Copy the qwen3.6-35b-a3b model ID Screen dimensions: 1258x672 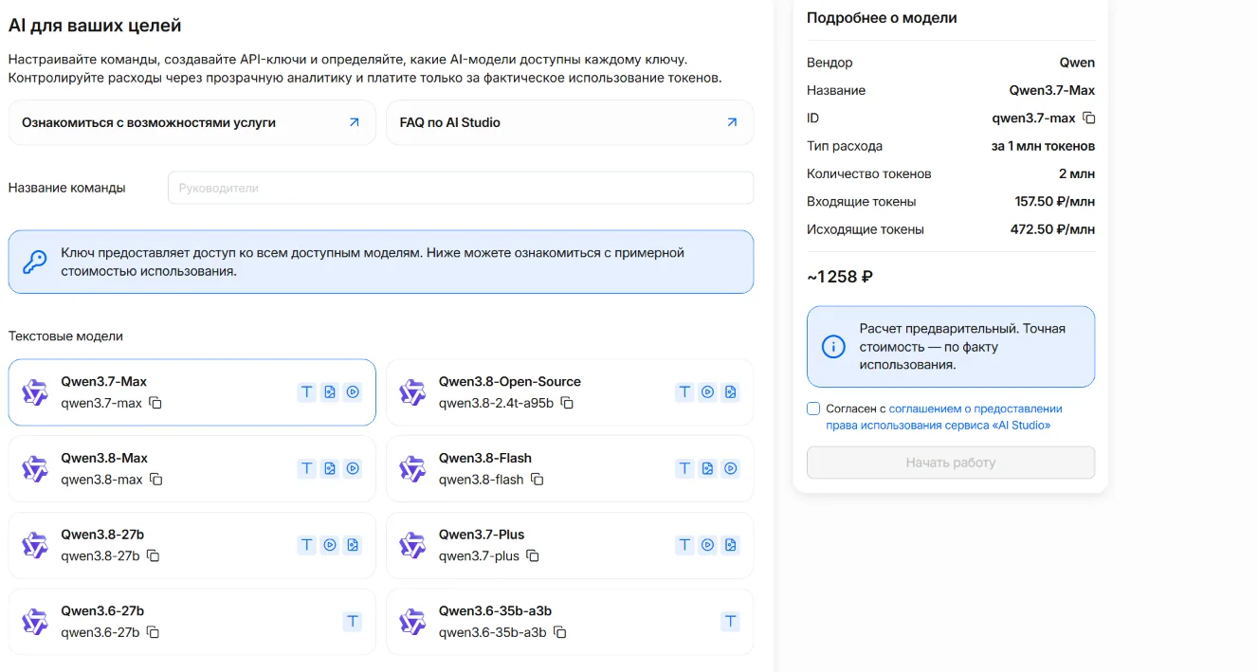560,633
